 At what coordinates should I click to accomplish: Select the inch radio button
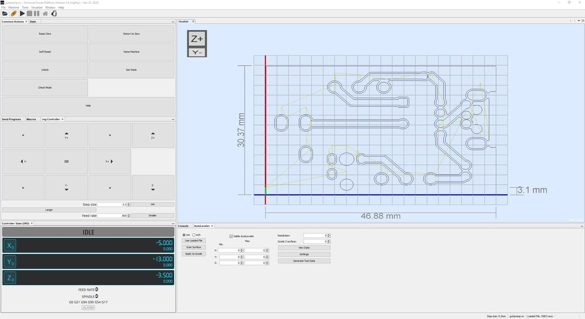[194, 235]
